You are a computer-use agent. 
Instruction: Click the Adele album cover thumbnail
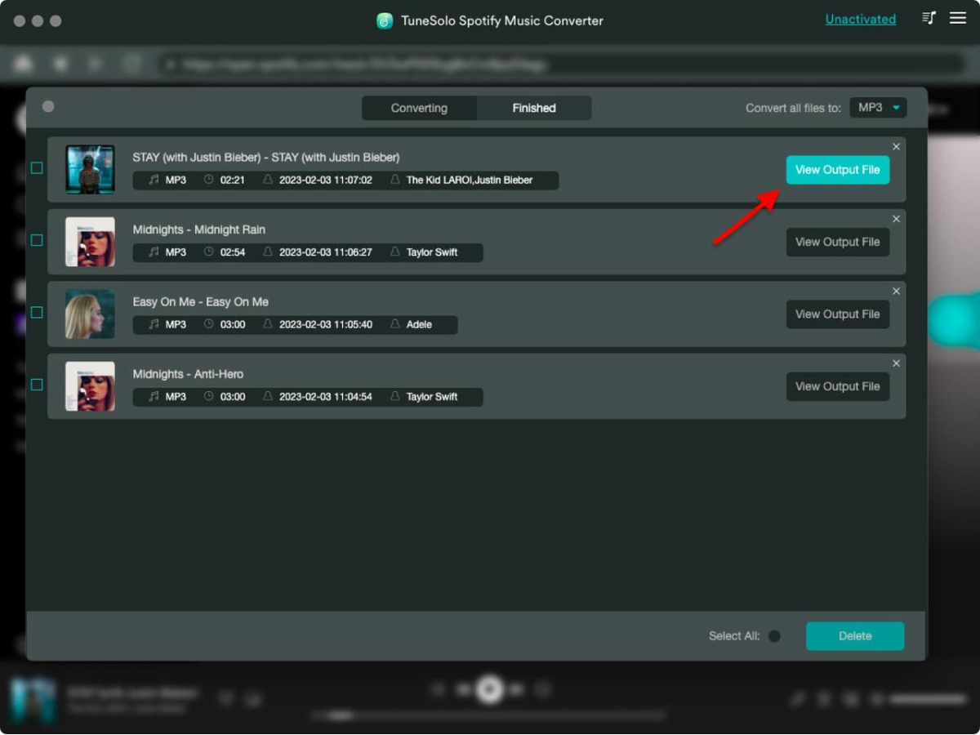(x=90, y=314)
